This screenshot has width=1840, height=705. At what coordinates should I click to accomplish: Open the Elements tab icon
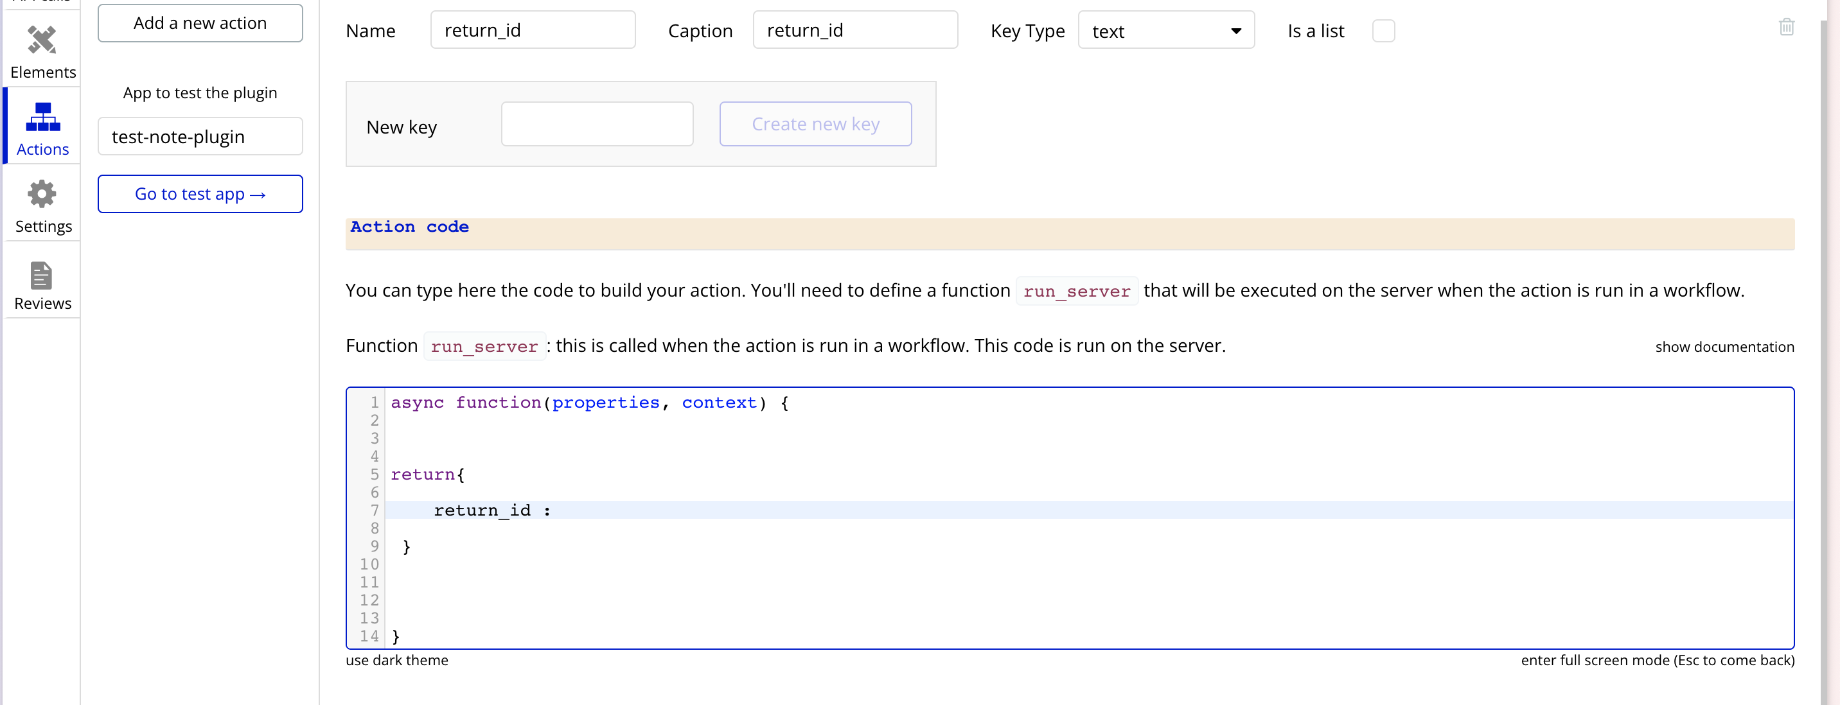42,40
